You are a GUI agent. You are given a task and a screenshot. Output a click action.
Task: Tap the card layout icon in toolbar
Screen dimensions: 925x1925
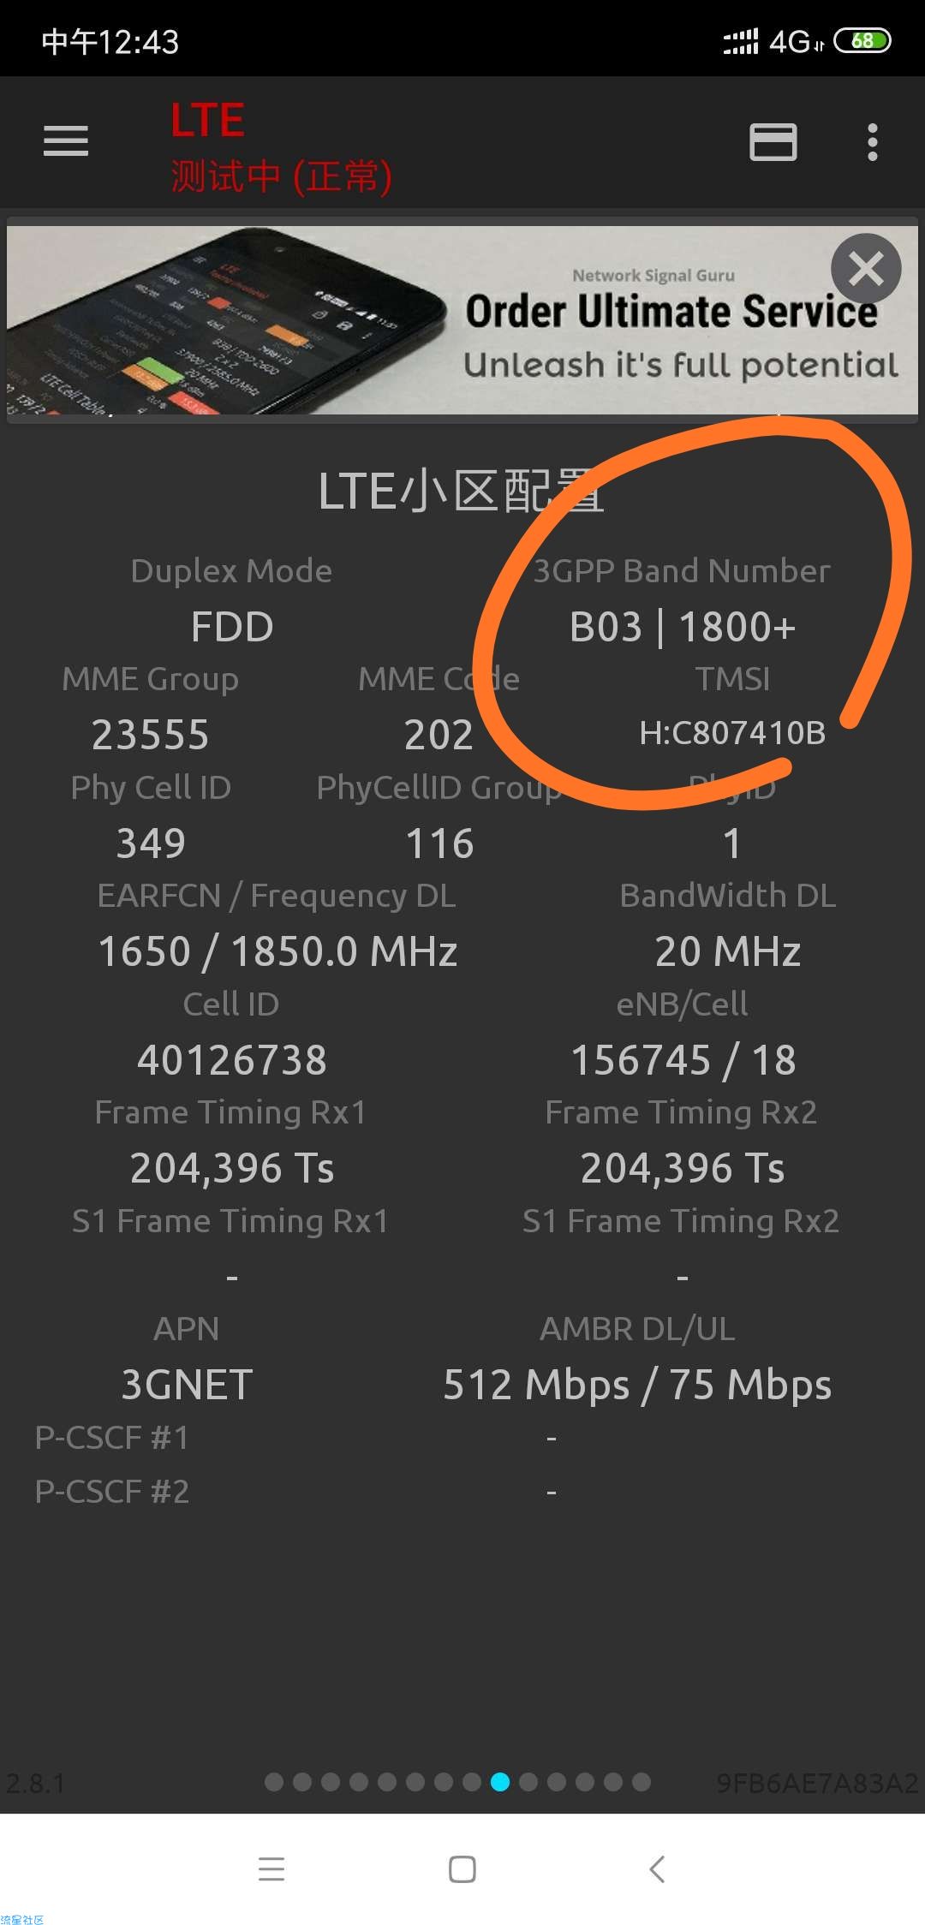click(773, 142)
